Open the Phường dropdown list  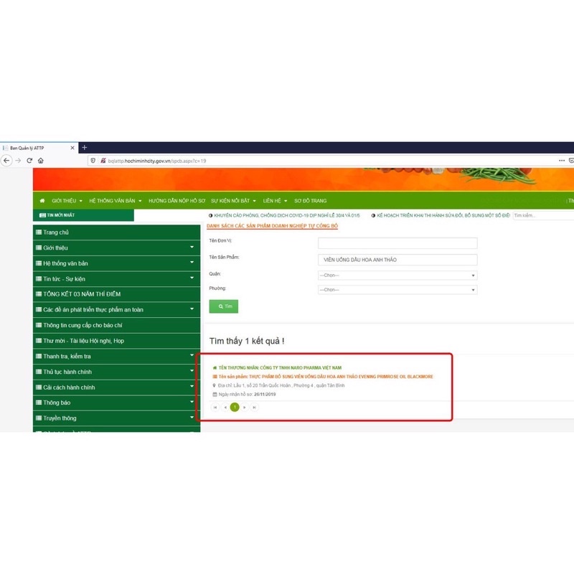coord(397,290)
